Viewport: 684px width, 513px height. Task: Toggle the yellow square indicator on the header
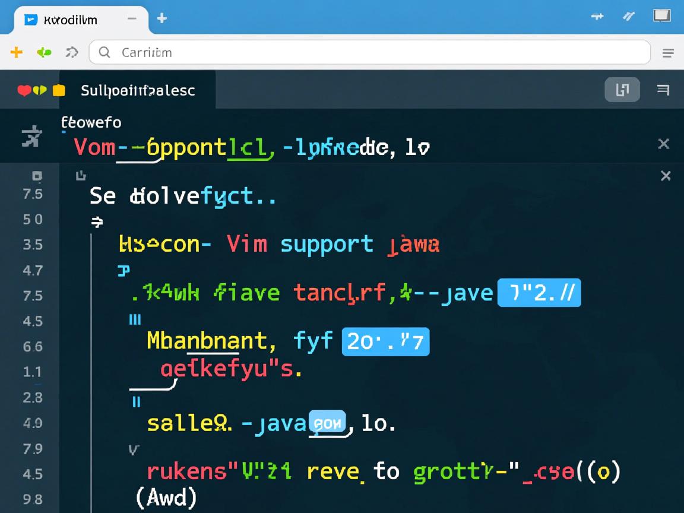pyautogui.click(x=58, y=90)
